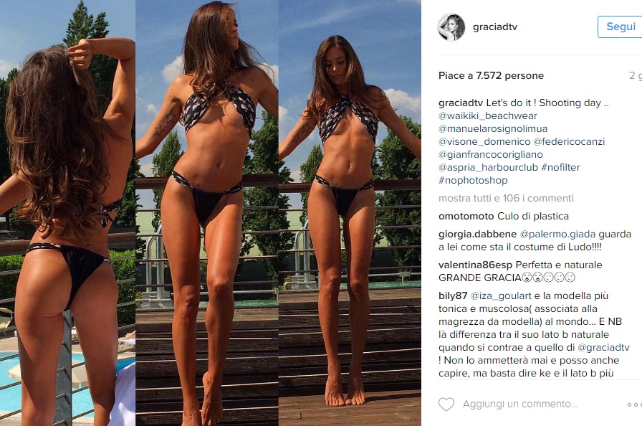This screenshot has width=642, height=426.
Task: Open the three-dot options menu
Action: (634, 404)
